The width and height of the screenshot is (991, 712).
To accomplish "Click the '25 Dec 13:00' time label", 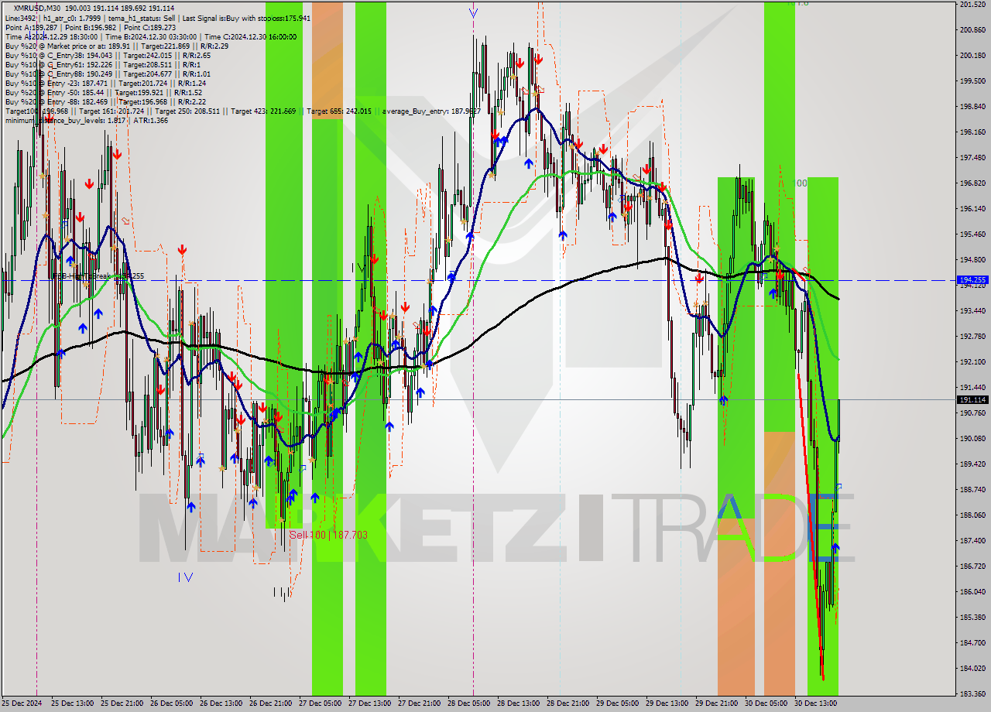I will 72,703.
